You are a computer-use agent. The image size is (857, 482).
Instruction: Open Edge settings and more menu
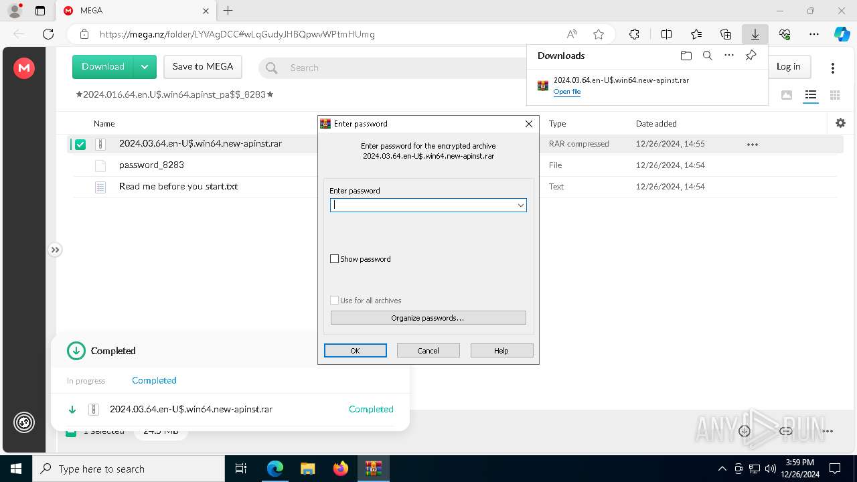(x=814, y=34)
